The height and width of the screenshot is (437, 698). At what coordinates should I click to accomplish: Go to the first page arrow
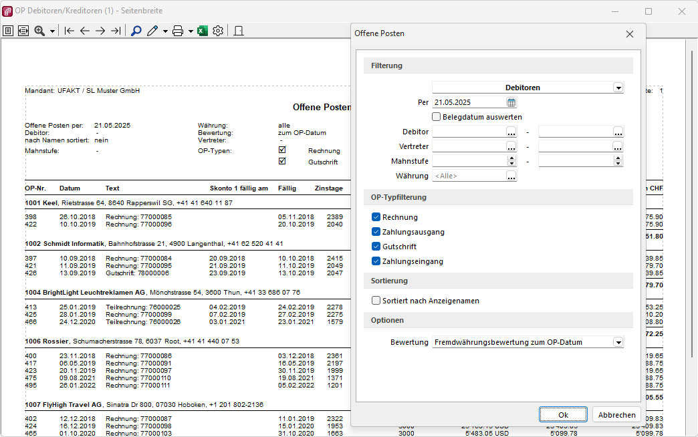coord(69,31)
